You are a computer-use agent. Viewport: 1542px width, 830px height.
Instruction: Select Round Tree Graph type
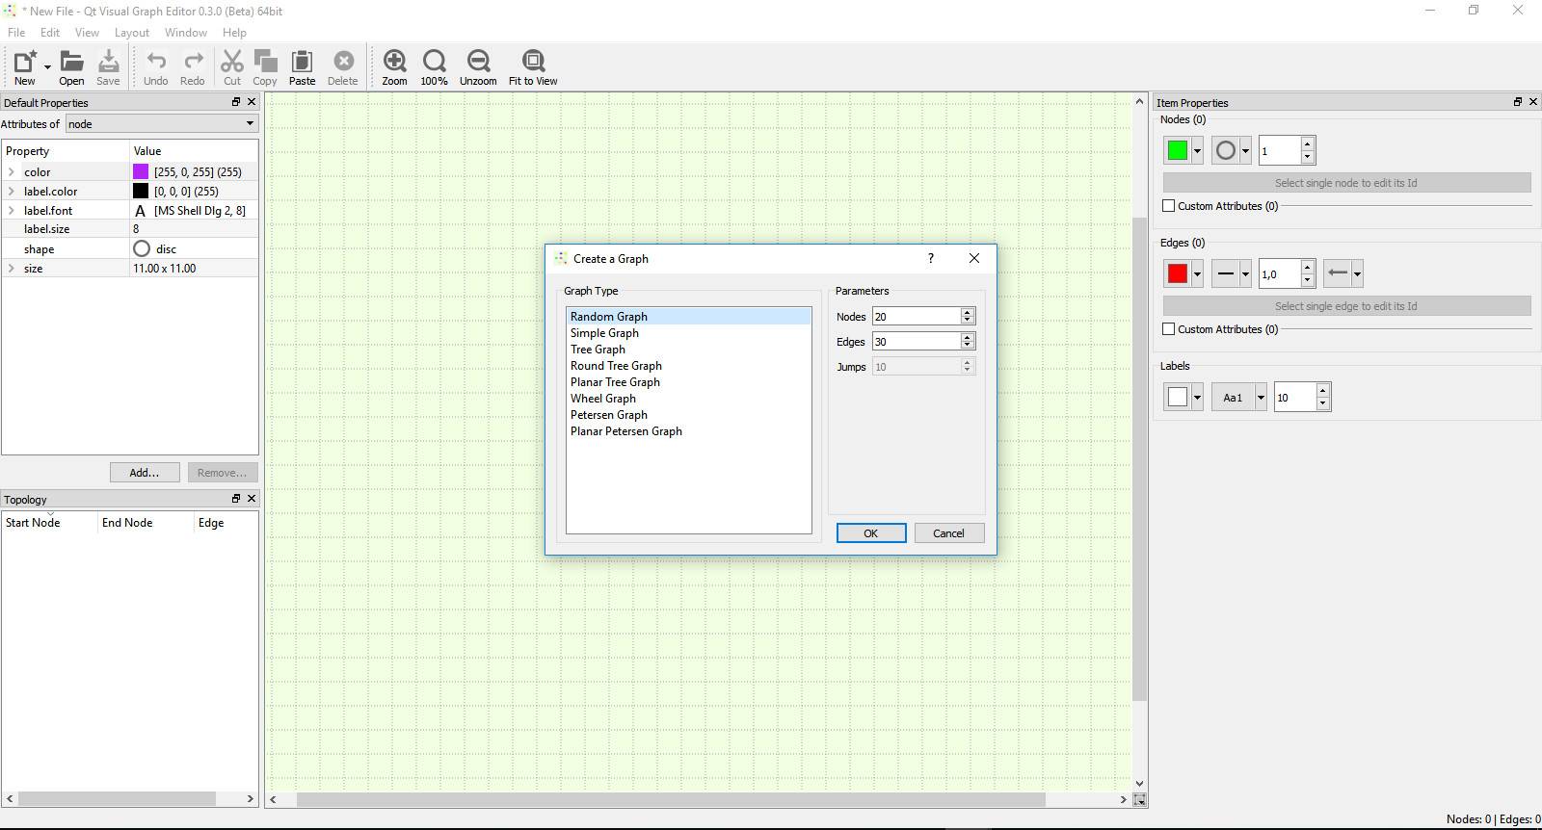tap(616, 366)
